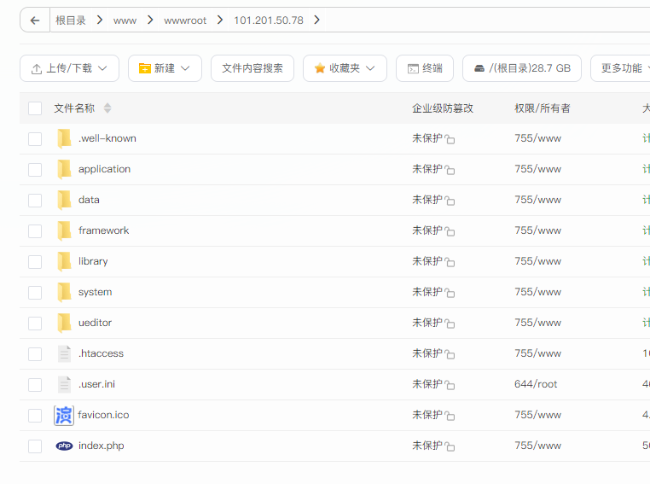Open the framework folder icon
Screen dimensions: 650x484
coord(64,230)
